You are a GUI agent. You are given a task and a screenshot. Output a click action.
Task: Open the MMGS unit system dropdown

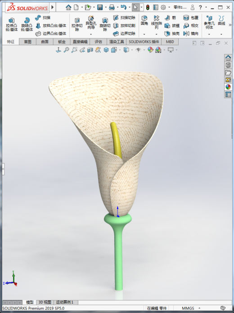point(199,308)
